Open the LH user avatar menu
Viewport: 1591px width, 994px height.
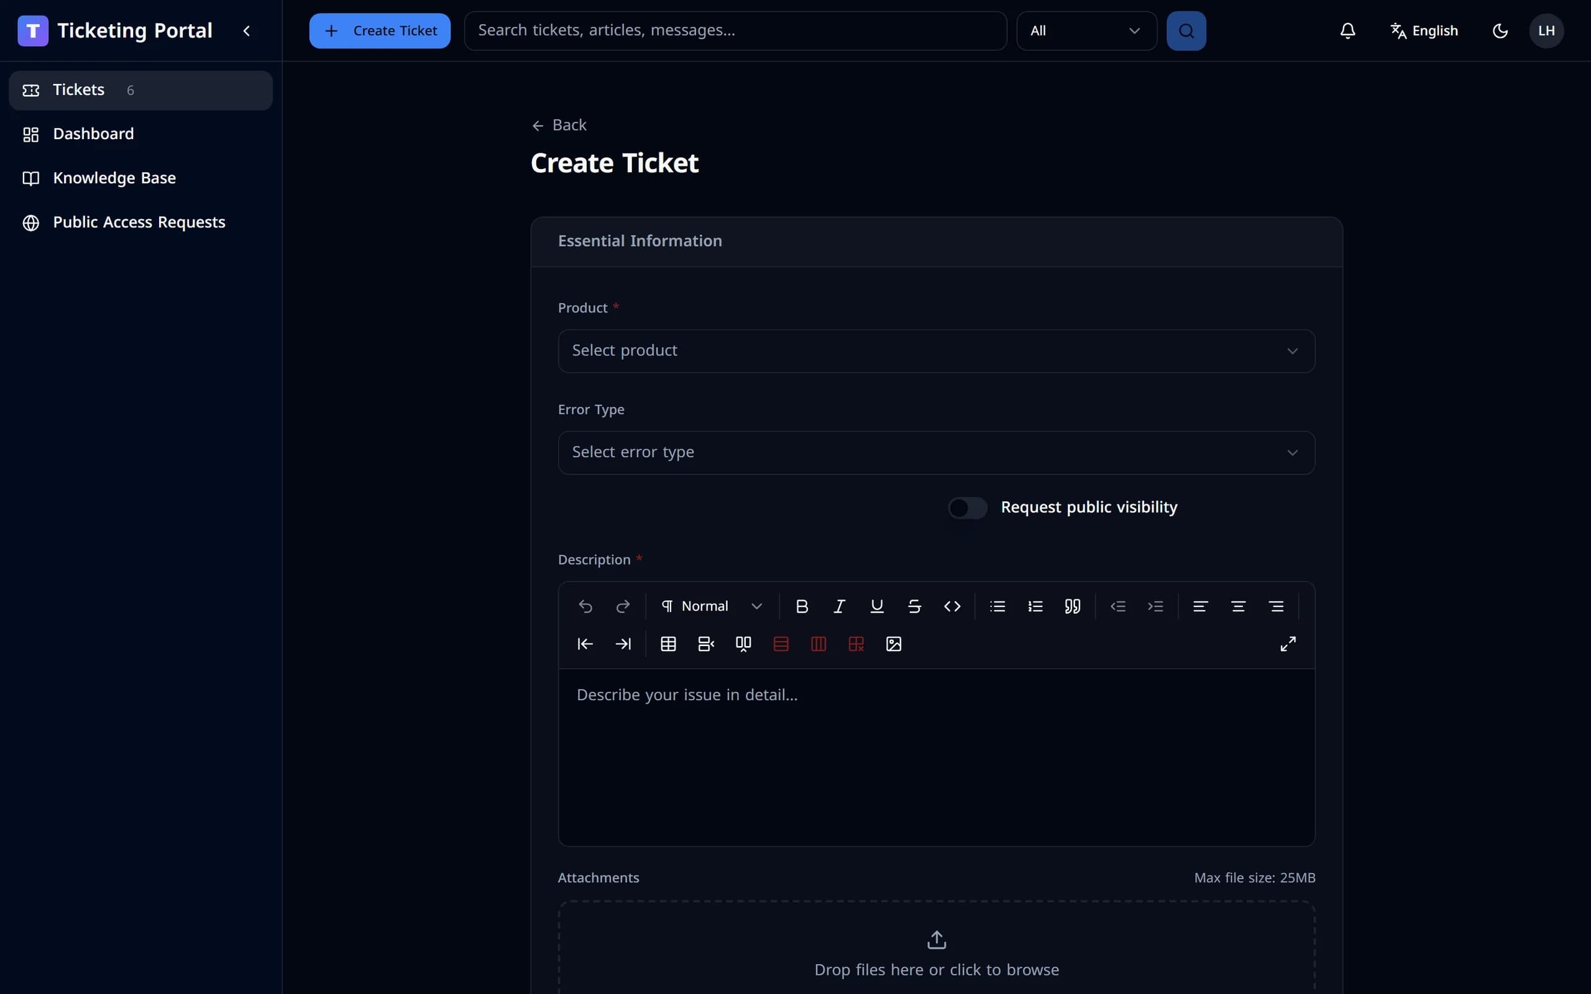tap(1546, 31)
